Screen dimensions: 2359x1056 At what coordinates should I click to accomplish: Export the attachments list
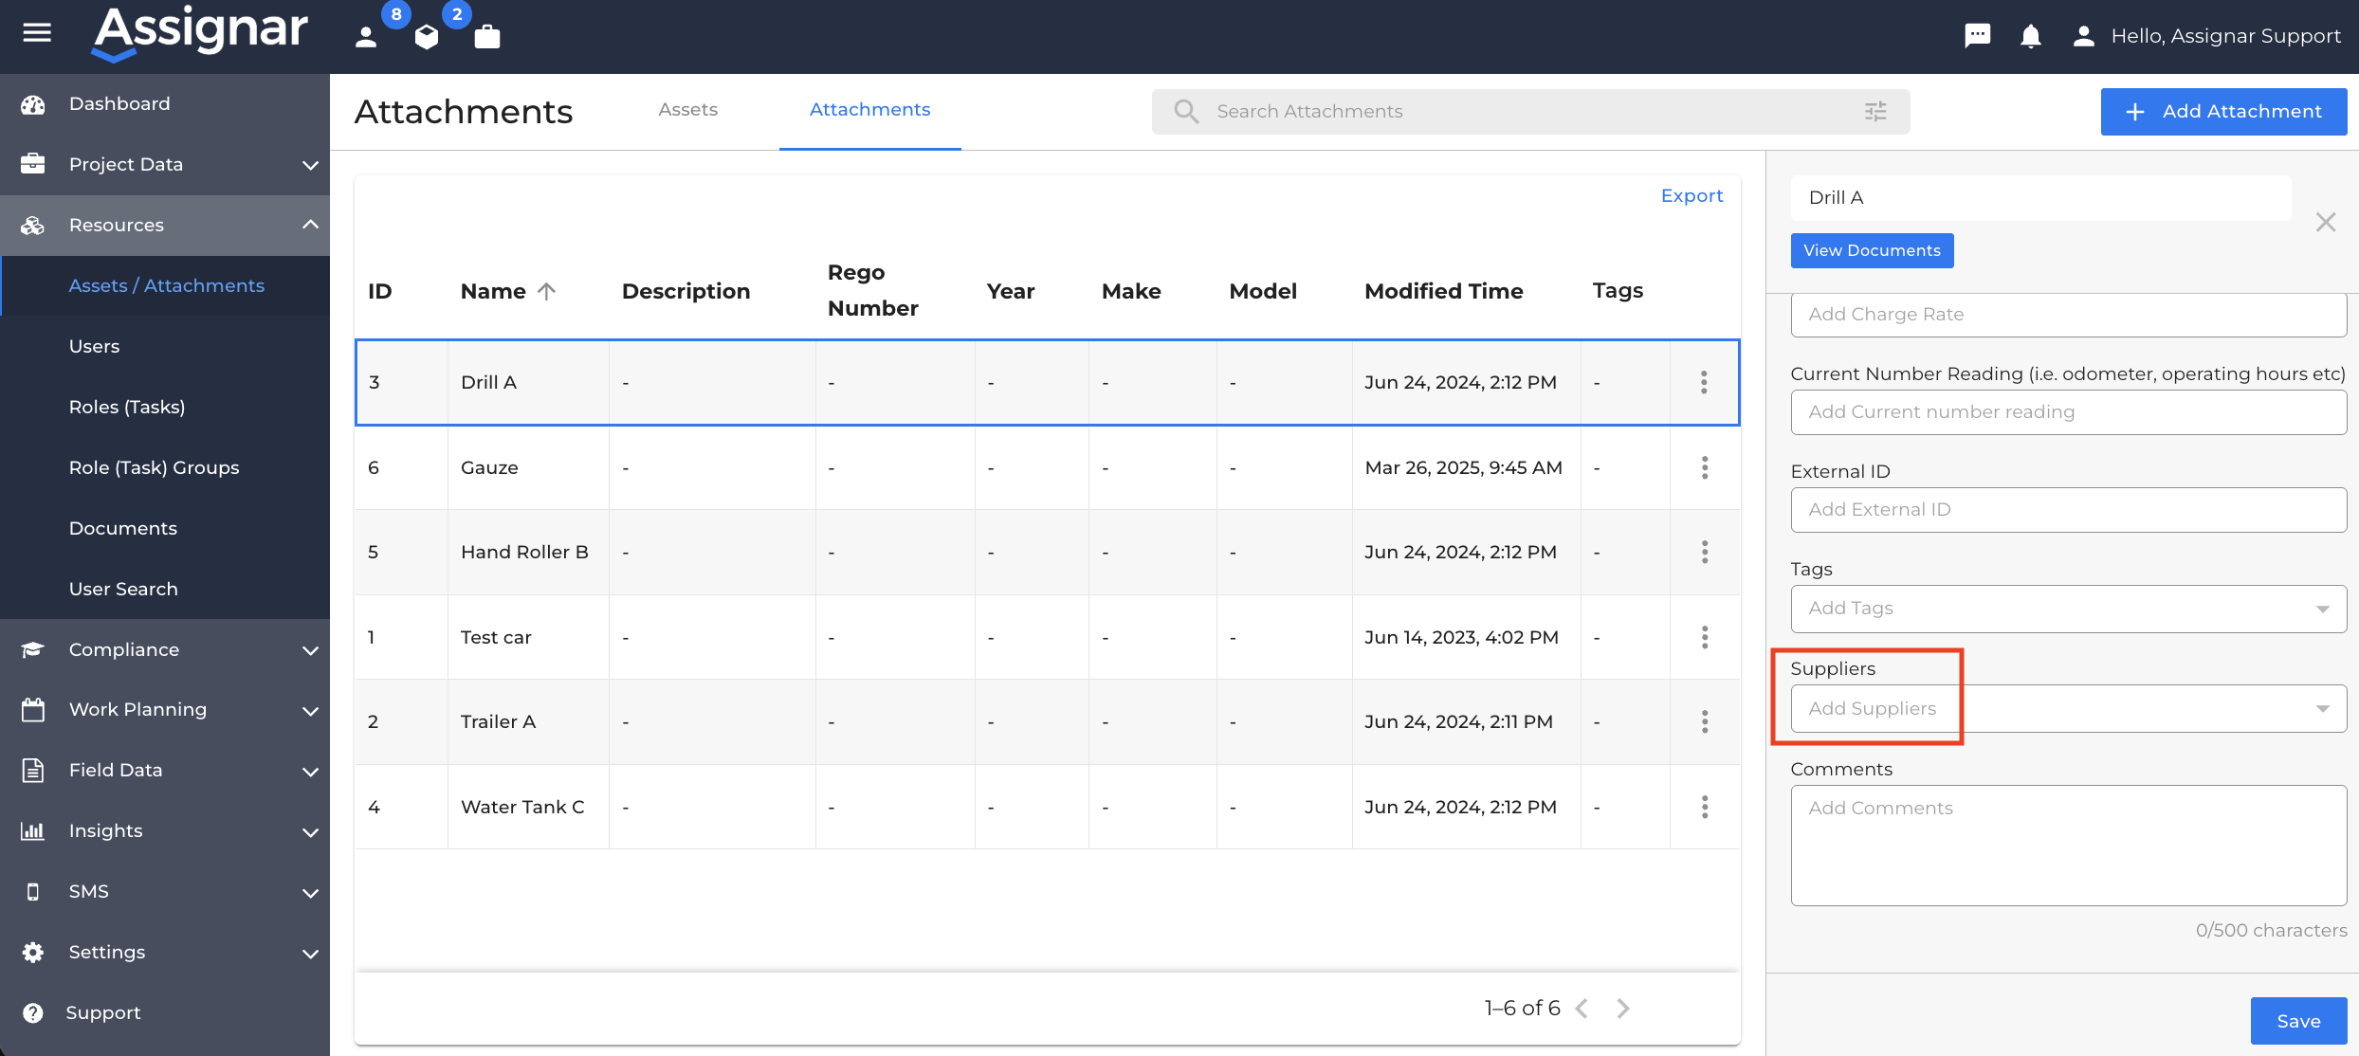1692,196
